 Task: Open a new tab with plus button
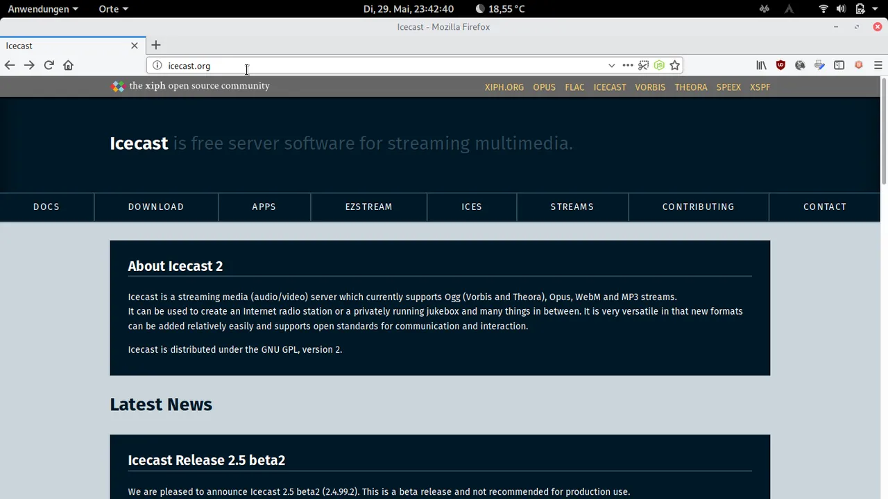(156, 46)
